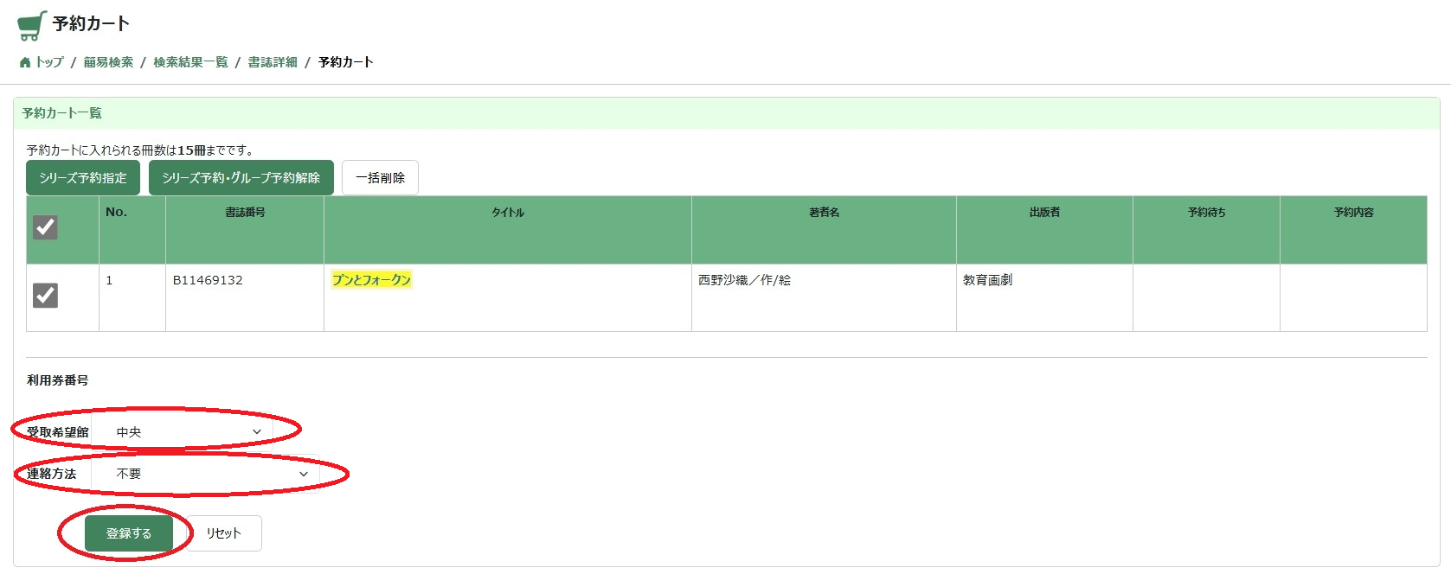The image size is (1451, 574).
Task: Click シリーズ予約・グループ予約解除 button
Action: [x=241, y=178]
